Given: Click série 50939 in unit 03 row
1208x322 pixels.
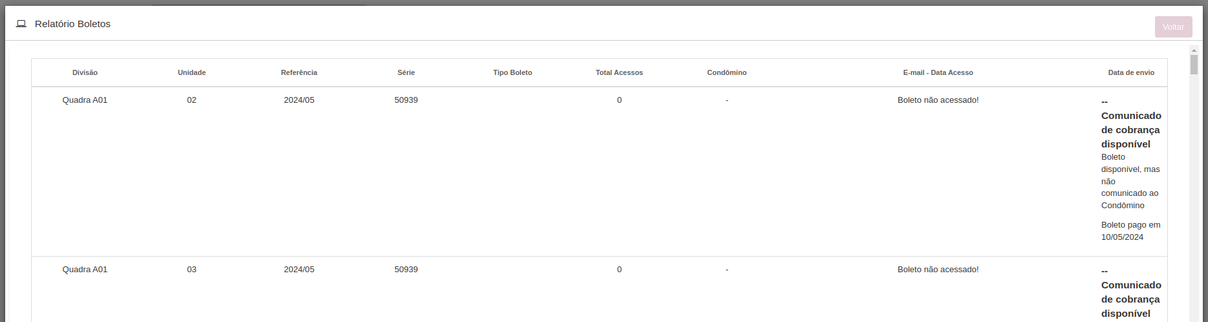Looking at the screenshot, I should (x=406, y=270).
